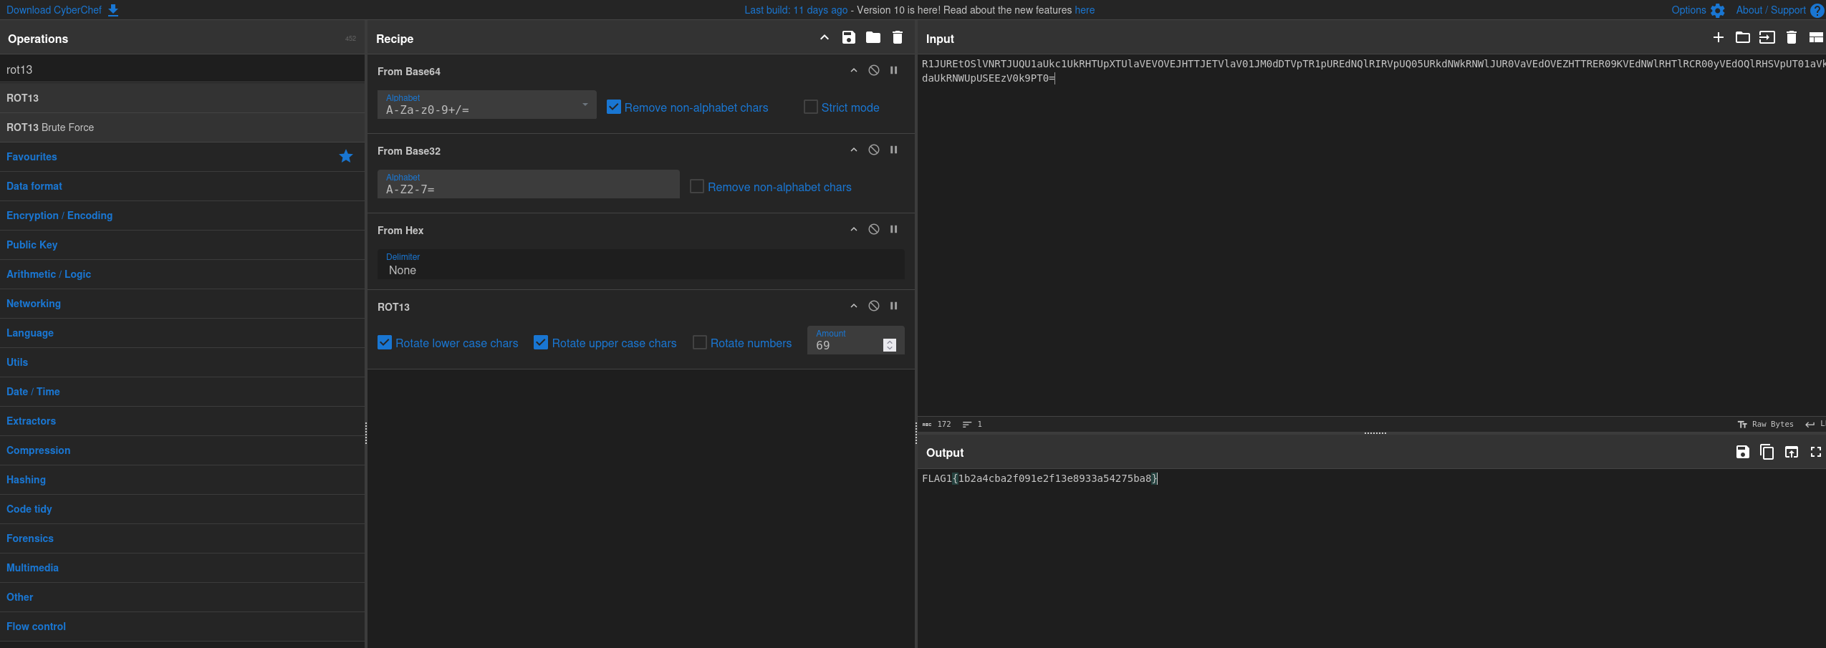Disable the ROT13 operation

pyautogui.click(x=874, y=306)
